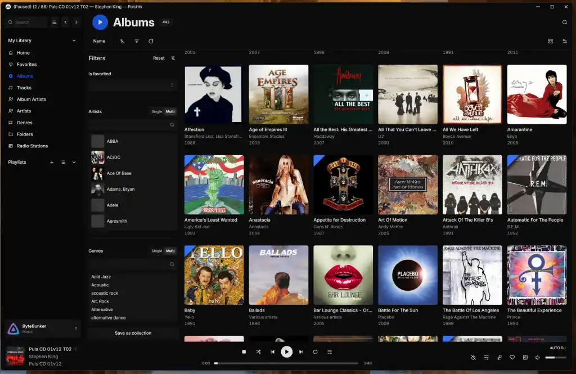Image resolution: width=576 pixels, height=374 pixels.
Task: Stop playback with the stop button
Action: (x=244, y=352)
